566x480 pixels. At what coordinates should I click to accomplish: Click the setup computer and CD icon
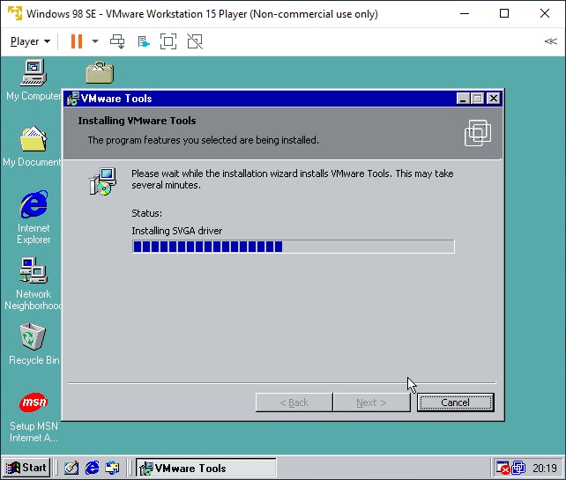tap(103, 181)
